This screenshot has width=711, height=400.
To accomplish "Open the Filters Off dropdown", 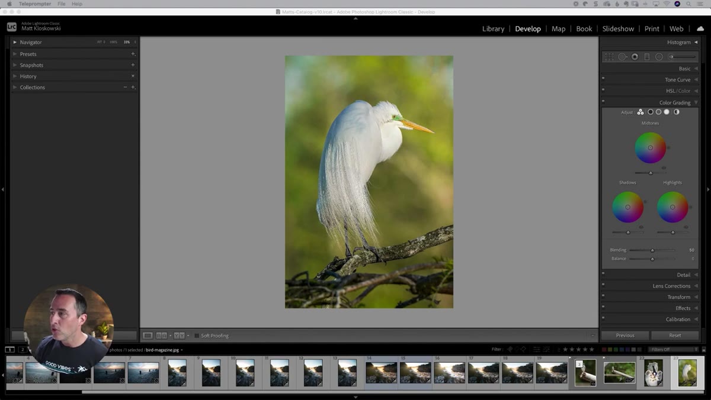I will pyautogui.click(x=672, y=349).
